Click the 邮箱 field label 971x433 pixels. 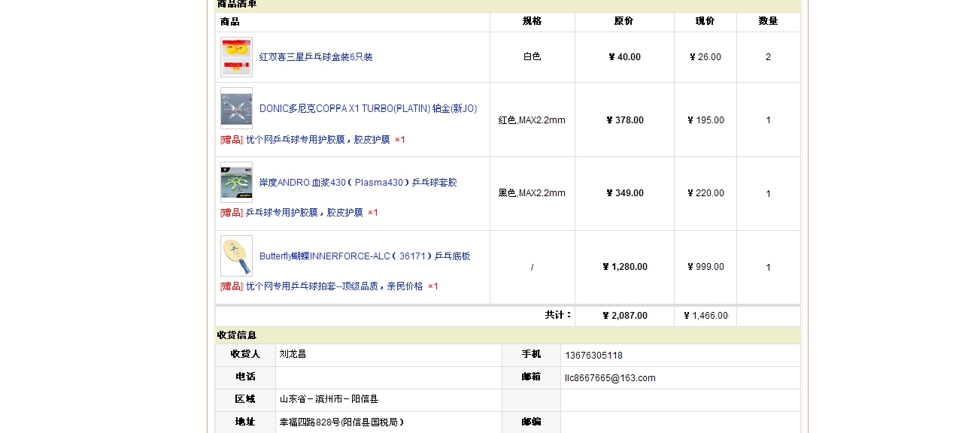pos(531,377)
